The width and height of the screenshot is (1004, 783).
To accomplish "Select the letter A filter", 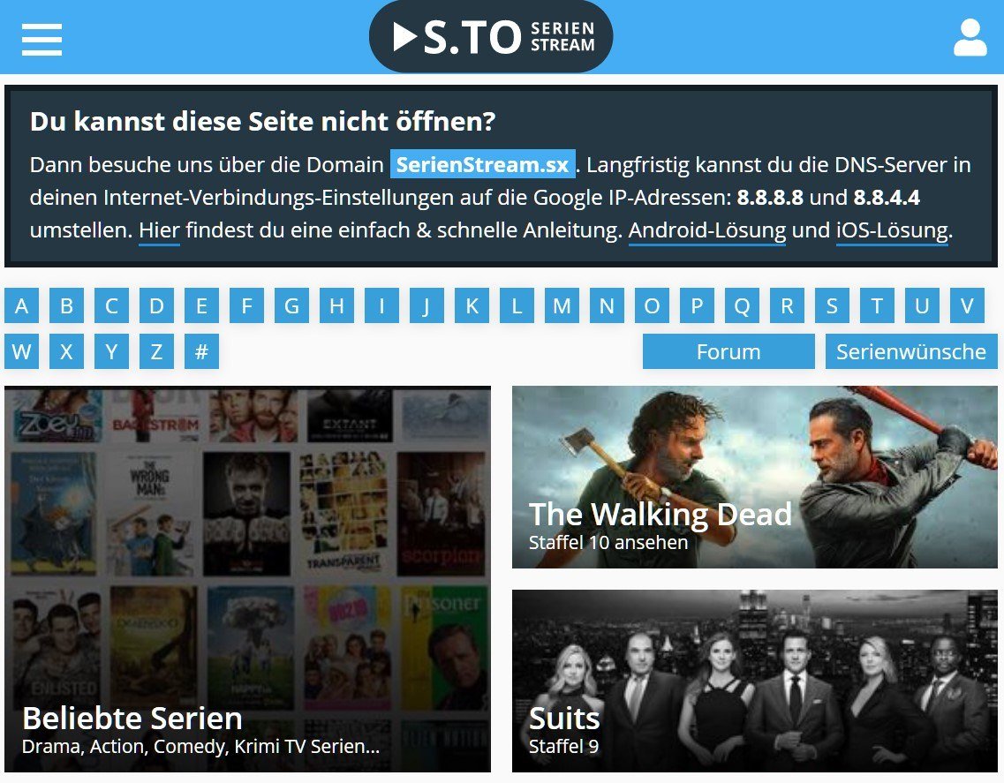I will coord(22,305).
